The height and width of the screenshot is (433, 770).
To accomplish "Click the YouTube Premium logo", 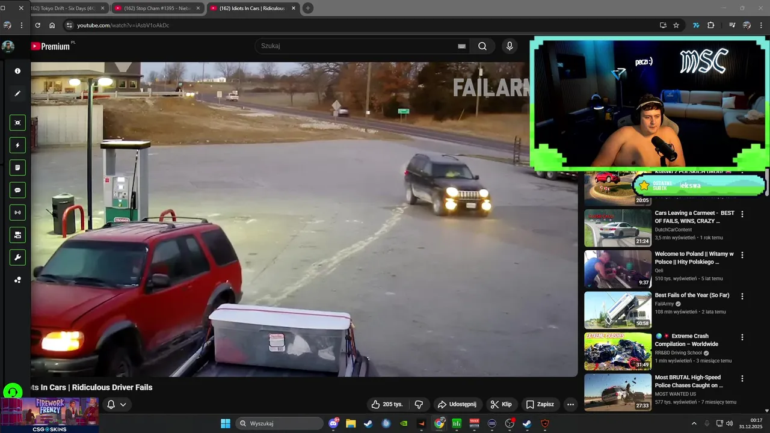I will 51,46.
